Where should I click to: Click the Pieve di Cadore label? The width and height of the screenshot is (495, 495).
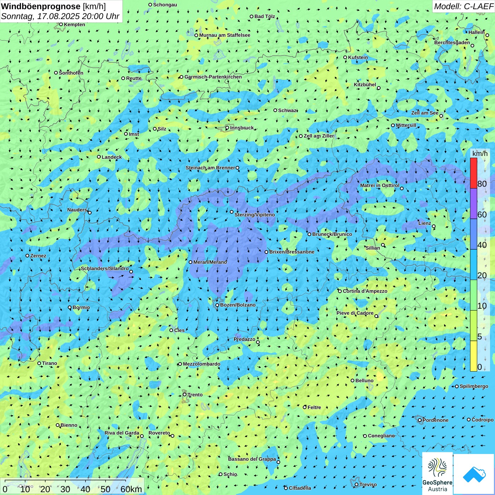[x=355, y=313]
